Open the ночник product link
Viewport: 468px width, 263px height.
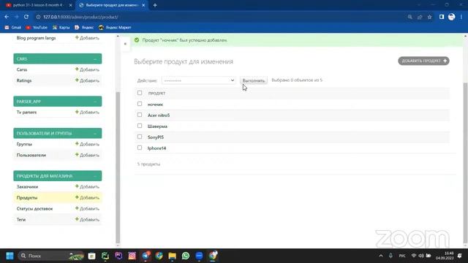point(155,104)
